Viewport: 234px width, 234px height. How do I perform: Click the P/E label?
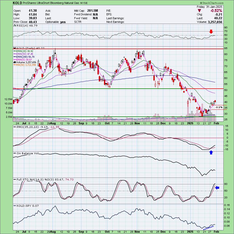[x=108, y=11]
